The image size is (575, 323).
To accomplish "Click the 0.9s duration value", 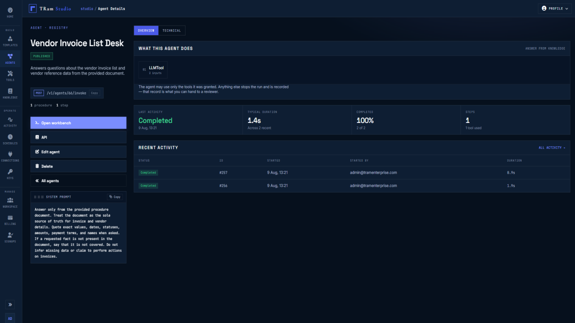I will pyautogui.click(x=511, y=173).
